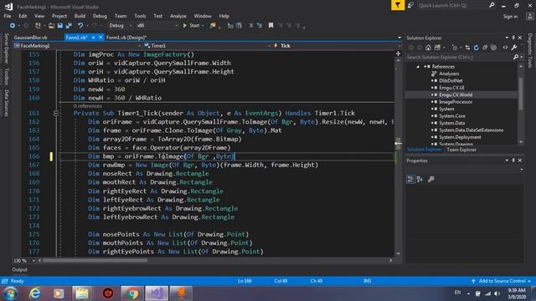Open the File menu

click(x=8, y=16)
